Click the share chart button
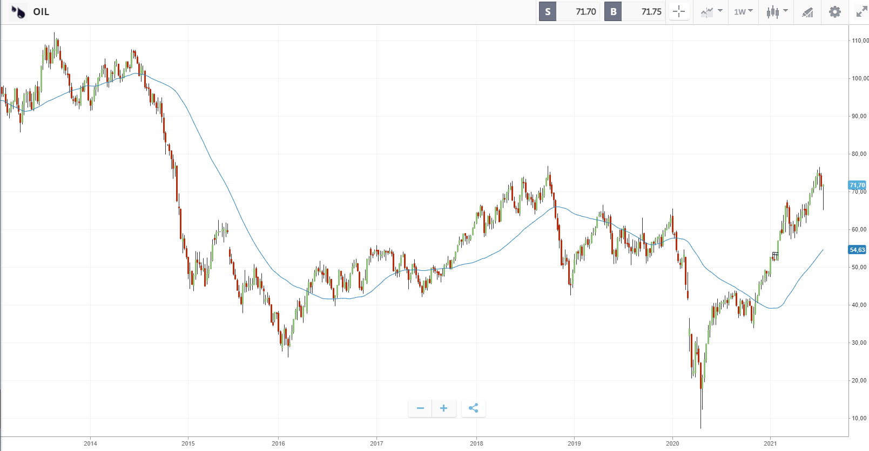The width and height of the screenshot is (869, 451). tap(474, 408)
